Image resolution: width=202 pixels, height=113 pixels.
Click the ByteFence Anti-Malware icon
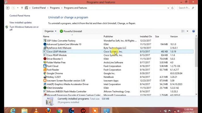45,48
